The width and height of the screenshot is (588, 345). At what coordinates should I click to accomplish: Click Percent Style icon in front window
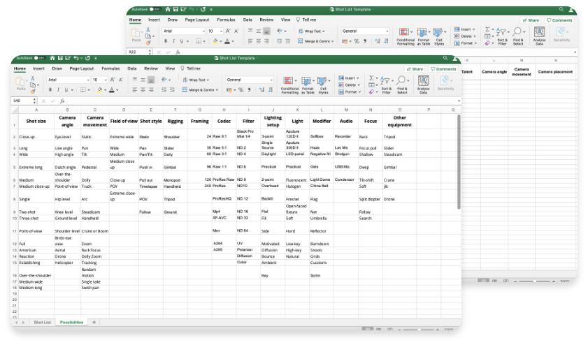[241, 90]
